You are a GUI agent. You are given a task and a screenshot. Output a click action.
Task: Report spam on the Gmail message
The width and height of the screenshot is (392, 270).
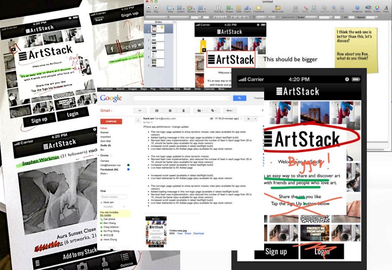tap(170, 110)
